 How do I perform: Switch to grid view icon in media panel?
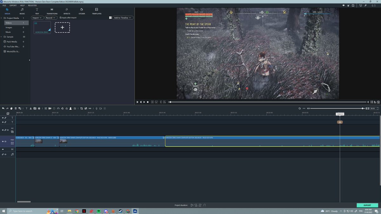(x=110, y=18)
